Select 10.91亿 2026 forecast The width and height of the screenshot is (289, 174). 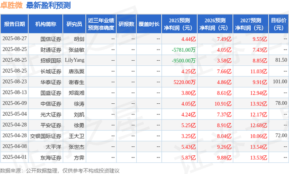(x=223, y=104)
